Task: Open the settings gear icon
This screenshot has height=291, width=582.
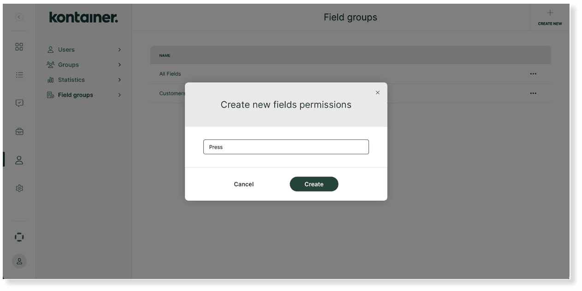Action: pos(19,188)
